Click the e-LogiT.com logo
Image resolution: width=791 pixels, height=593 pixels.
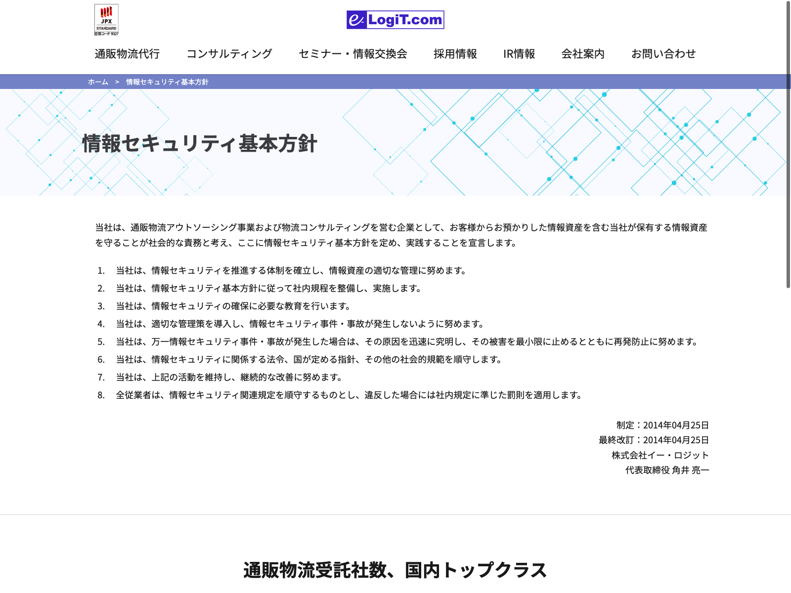click(395, 20)
